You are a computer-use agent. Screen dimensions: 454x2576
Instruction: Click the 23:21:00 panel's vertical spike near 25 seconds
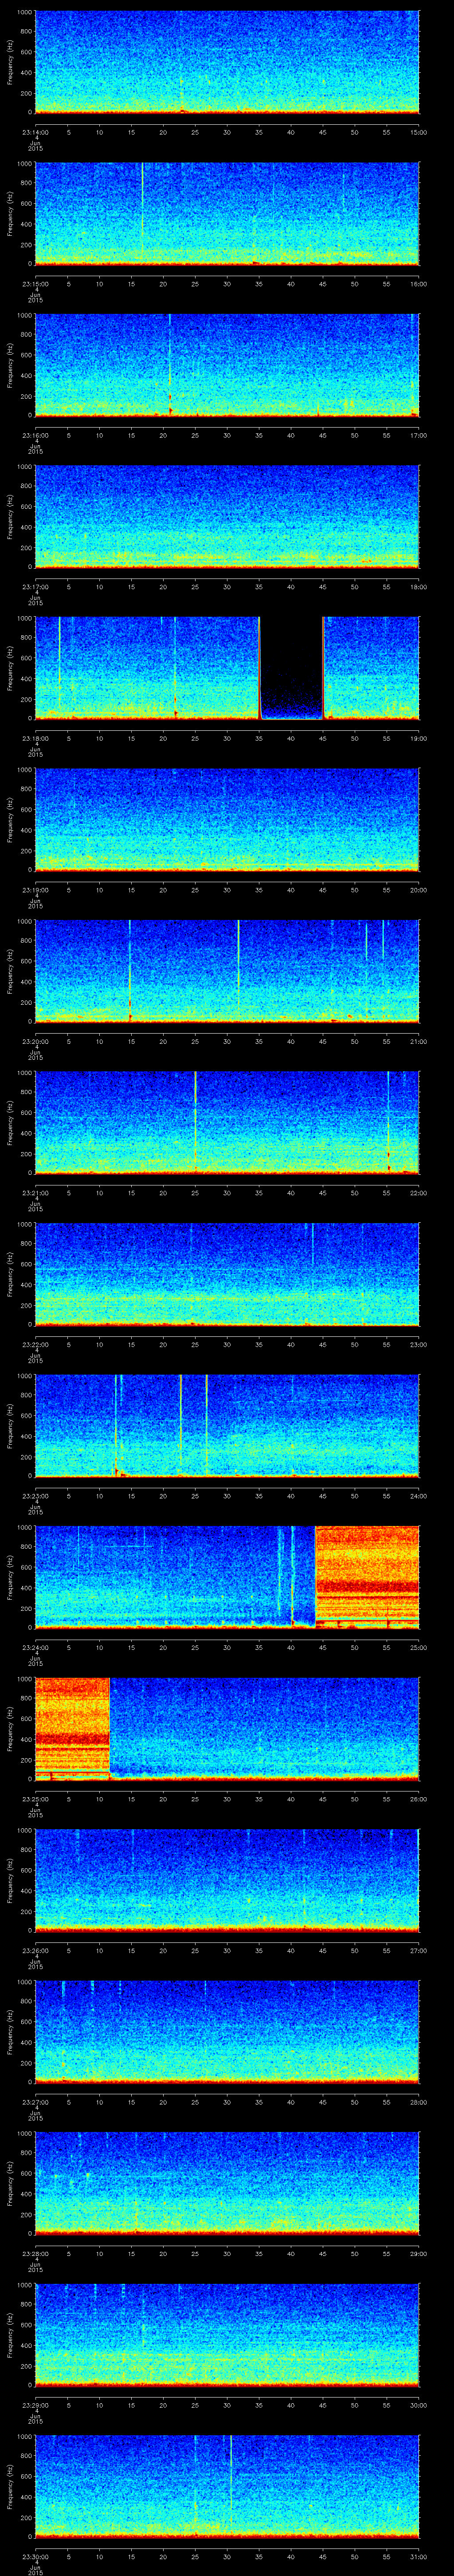[x=195, y=1122]
